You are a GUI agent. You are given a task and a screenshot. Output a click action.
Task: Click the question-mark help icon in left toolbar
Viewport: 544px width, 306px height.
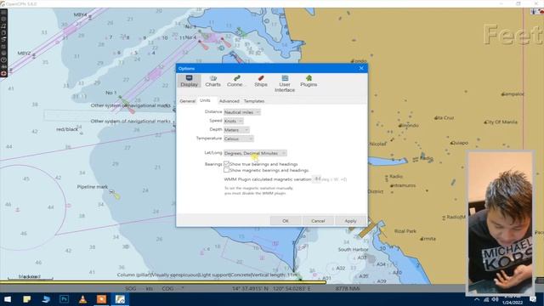3,60
